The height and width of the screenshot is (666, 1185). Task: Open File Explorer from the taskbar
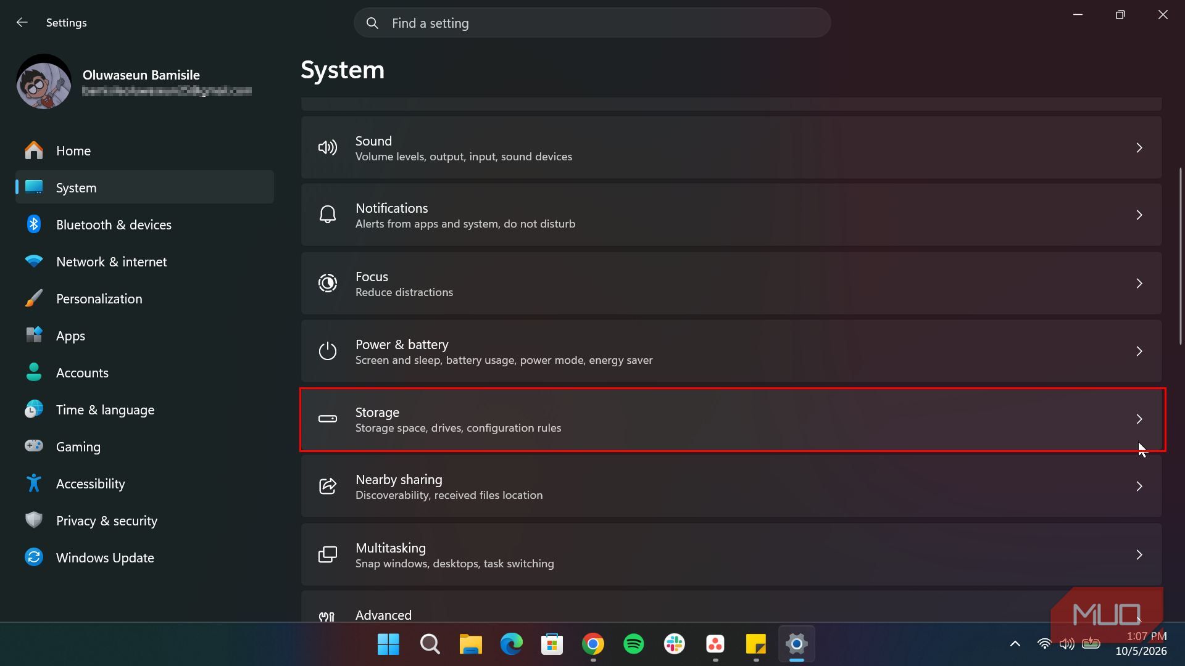click(470, 644)
